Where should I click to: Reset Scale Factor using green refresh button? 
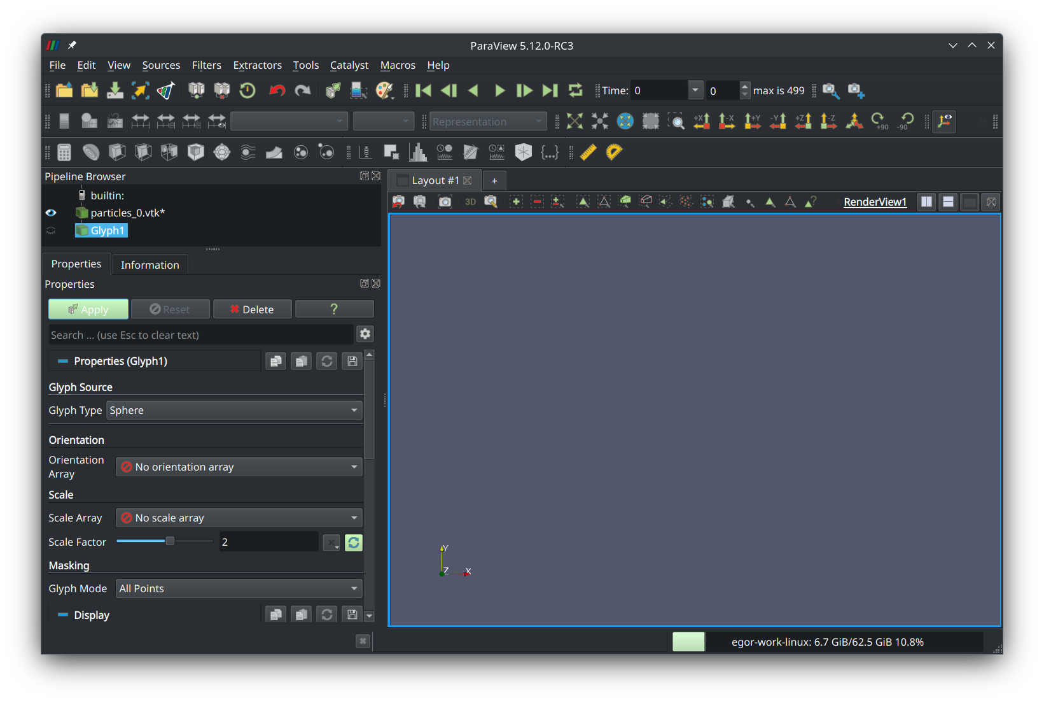tap(354, 543)
